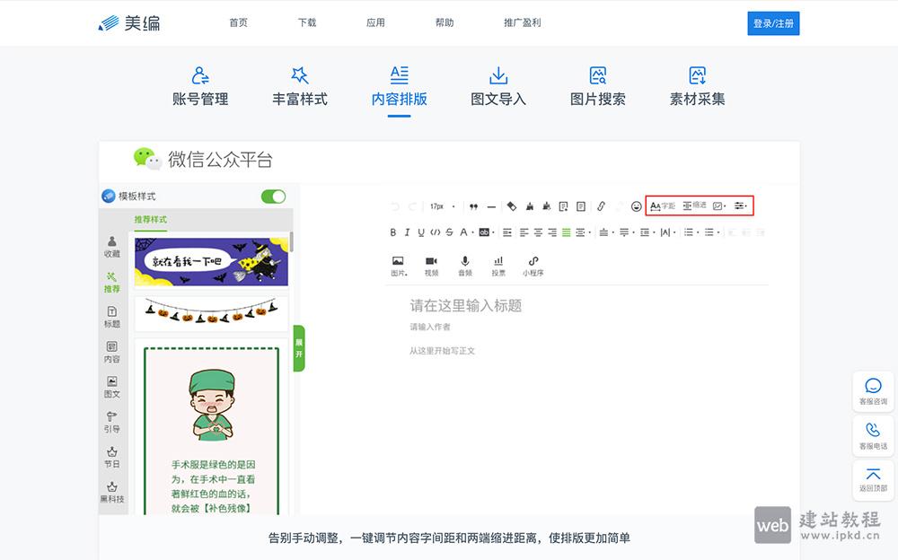898x560 pixels.
Task: Toggle bold formatting in the editor
Action: click(x=392, y=232)
